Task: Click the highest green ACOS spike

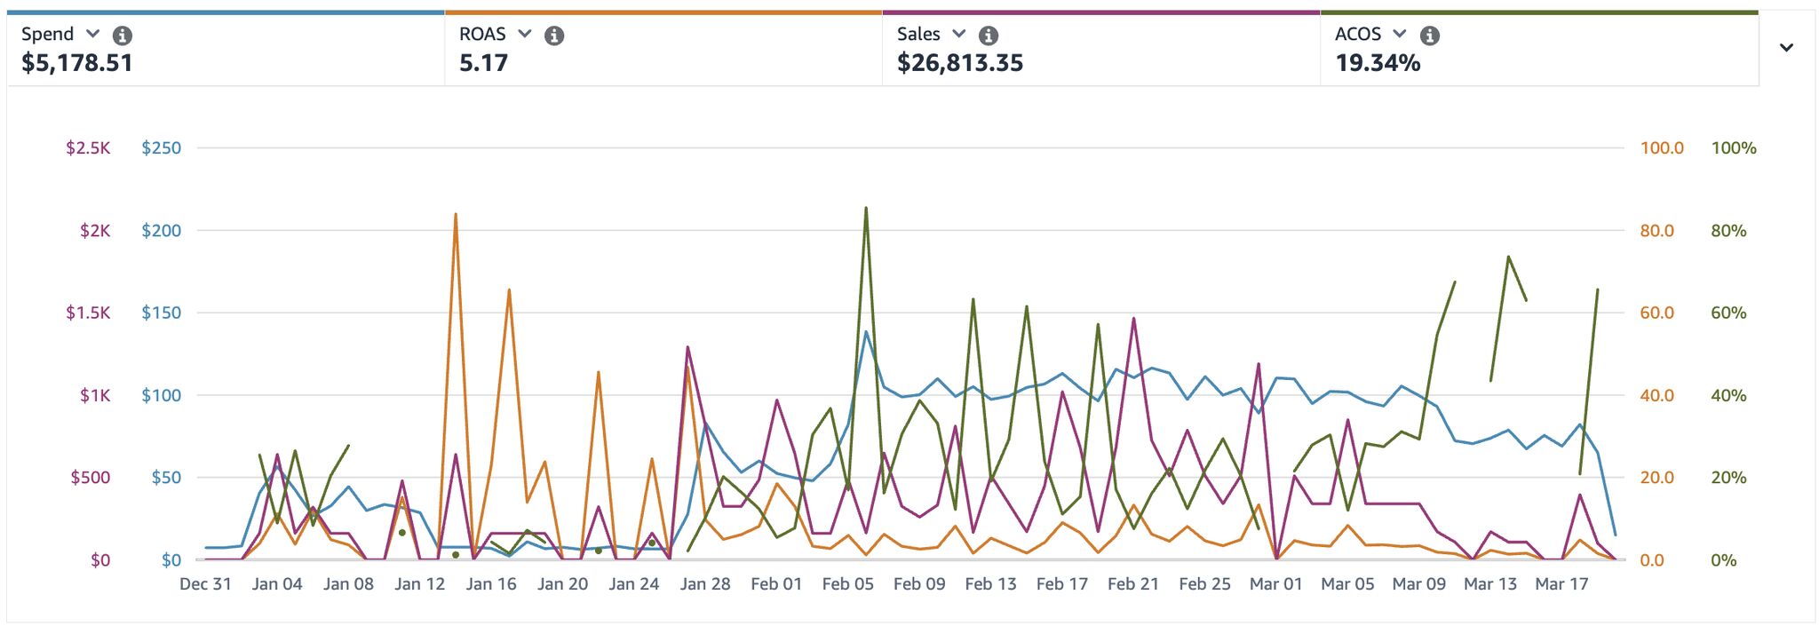Action: pos(866,209)
